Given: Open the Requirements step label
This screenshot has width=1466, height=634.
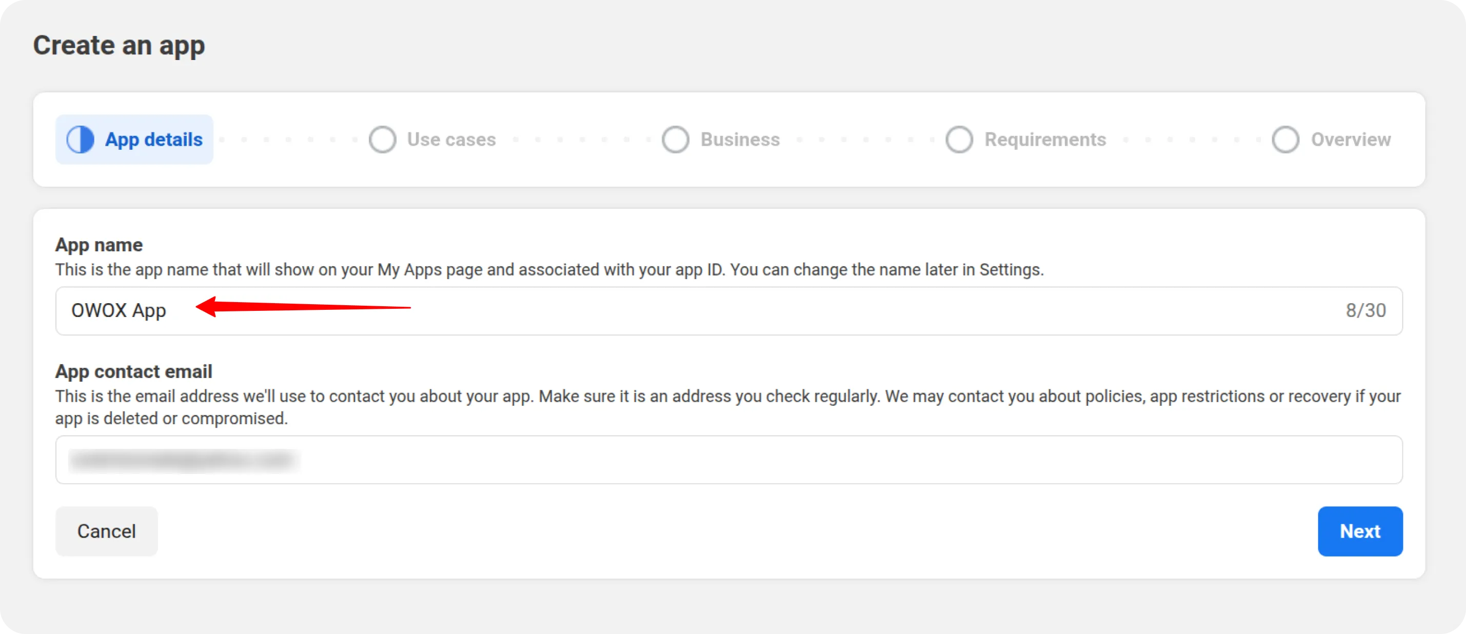Looking at the screenshot, I should pos(1045,140).
